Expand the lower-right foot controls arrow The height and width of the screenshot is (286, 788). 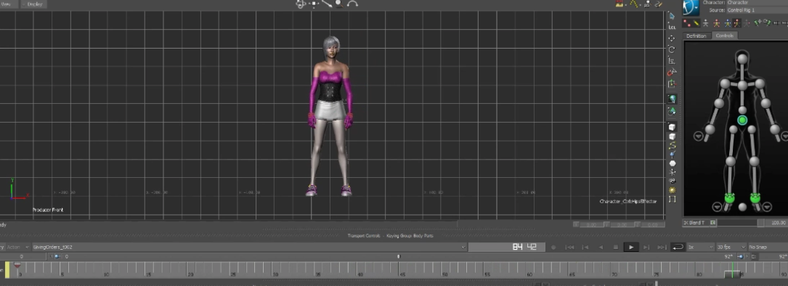[767, 207]
